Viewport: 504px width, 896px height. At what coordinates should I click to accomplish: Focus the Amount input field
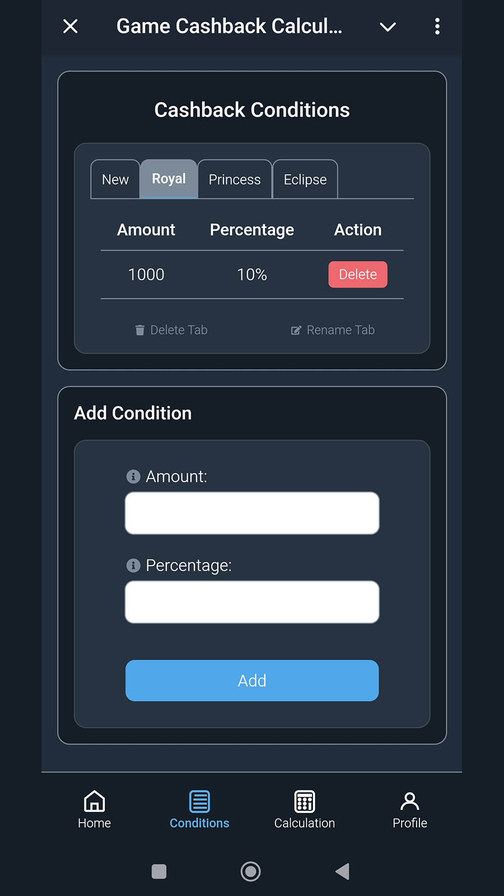252,513
